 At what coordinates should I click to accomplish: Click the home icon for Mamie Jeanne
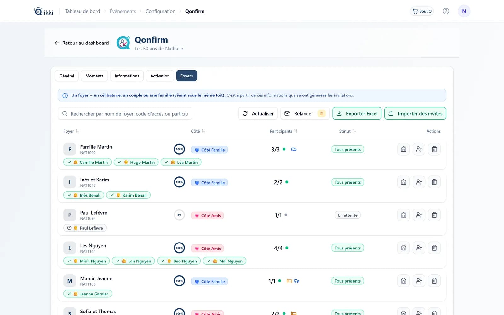click(404, 281)
